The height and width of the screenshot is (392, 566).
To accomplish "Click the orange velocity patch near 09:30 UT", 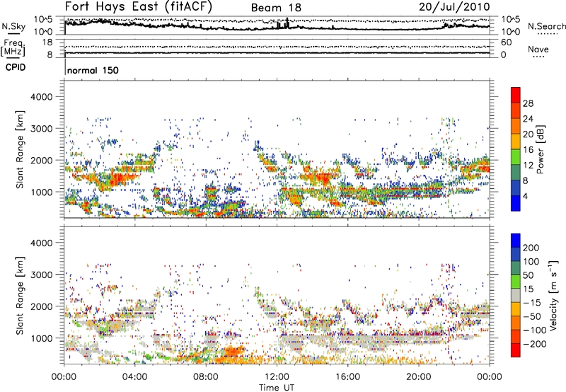I will [231, 351].
